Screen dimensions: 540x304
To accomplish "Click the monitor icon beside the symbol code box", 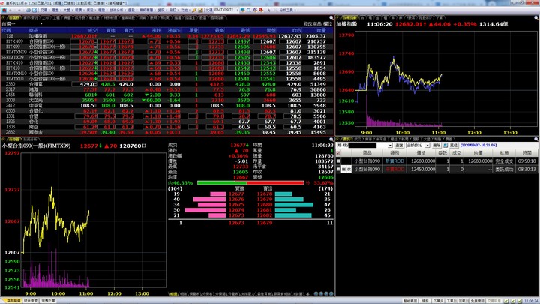I will tap(242, 11).
